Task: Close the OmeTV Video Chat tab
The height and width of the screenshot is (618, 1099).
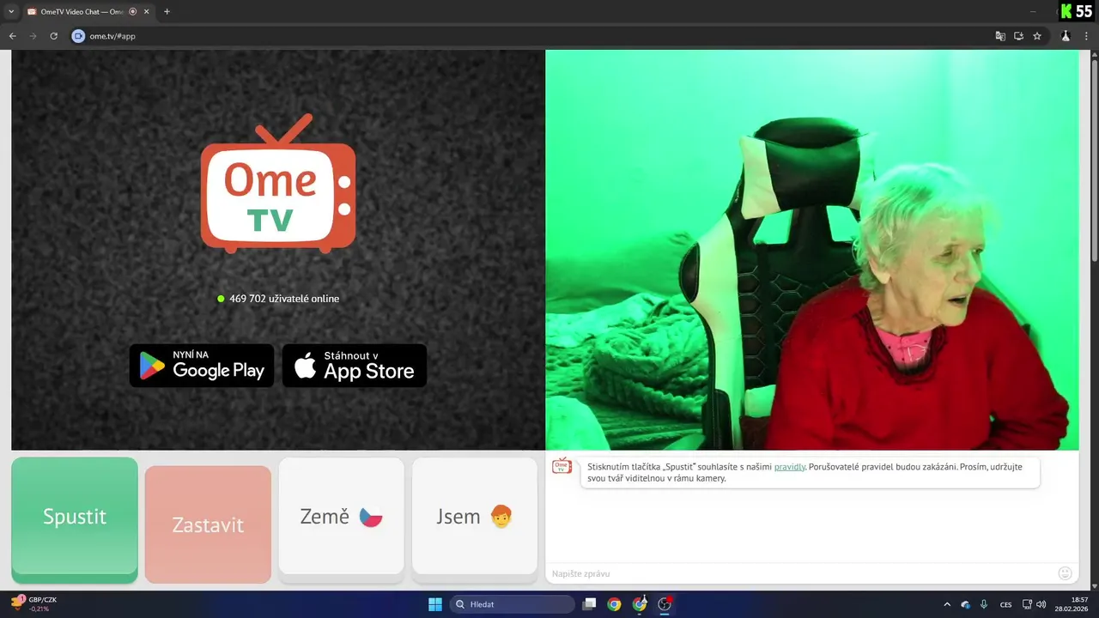Action: click(146, 12)
